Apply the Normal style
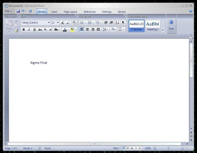 coord(137,26)
